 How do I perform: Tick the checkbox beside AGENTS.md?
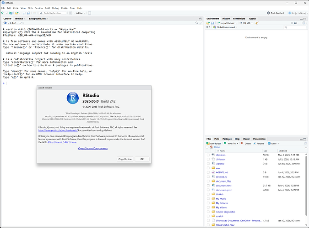[x=208, y=172]
